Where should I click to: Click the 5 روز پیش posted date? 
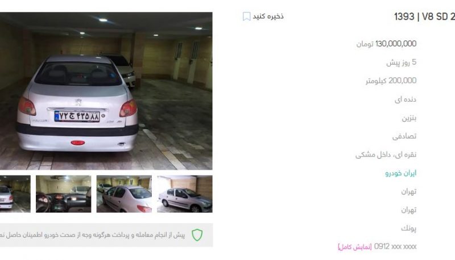(x=402, y=62)
